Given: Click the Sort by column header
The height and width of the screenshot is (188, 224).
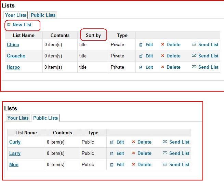Looking at the screenshot, I should click(93, 35).
